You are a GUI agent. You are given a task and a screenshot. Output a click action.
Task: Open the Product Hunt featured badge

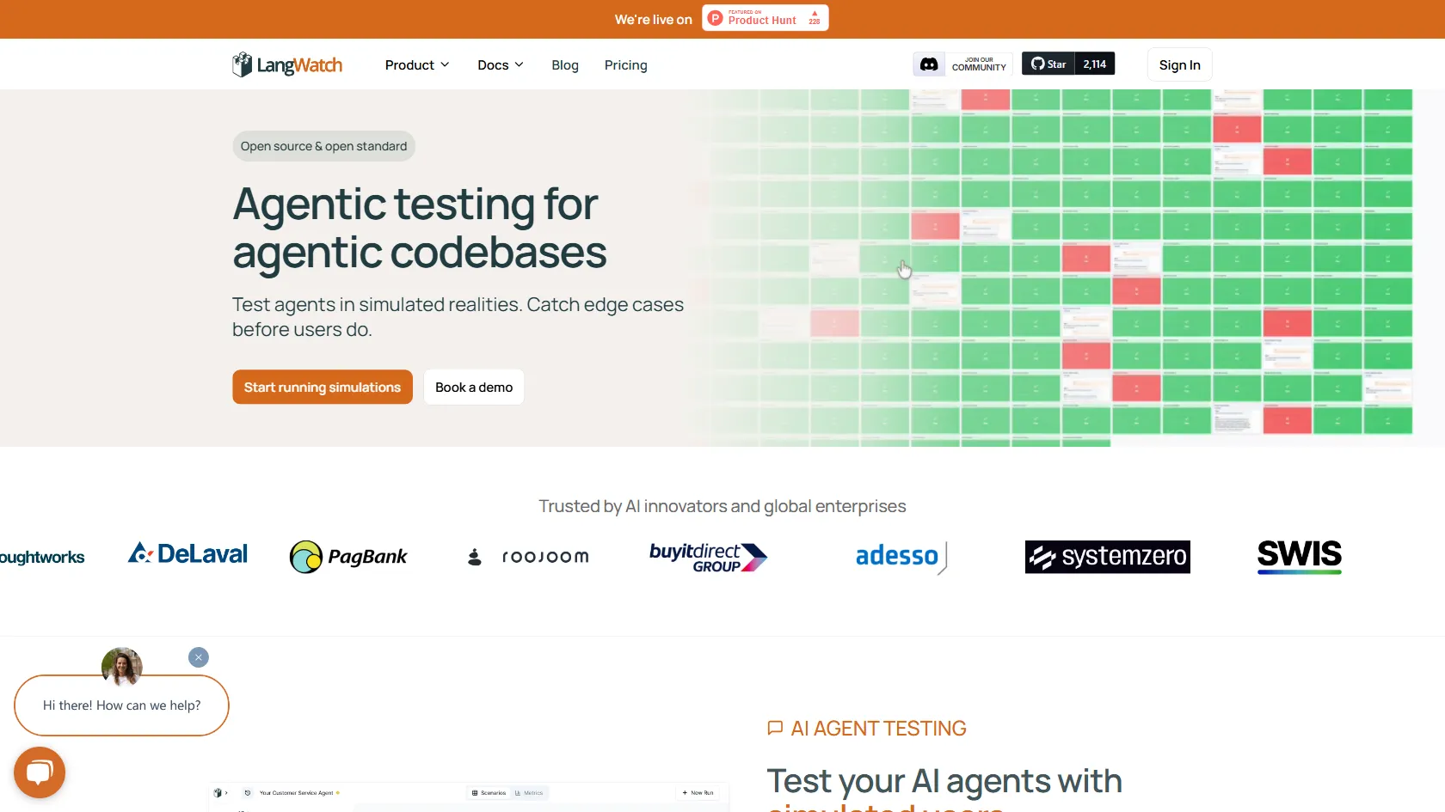coord(765,18)
